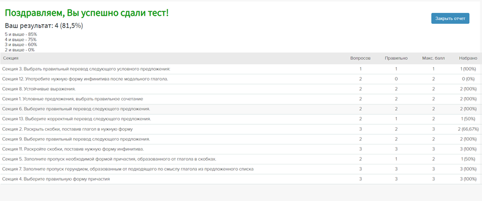Click the grade line 3 и выше - 60%

click(x=21, y=45)
